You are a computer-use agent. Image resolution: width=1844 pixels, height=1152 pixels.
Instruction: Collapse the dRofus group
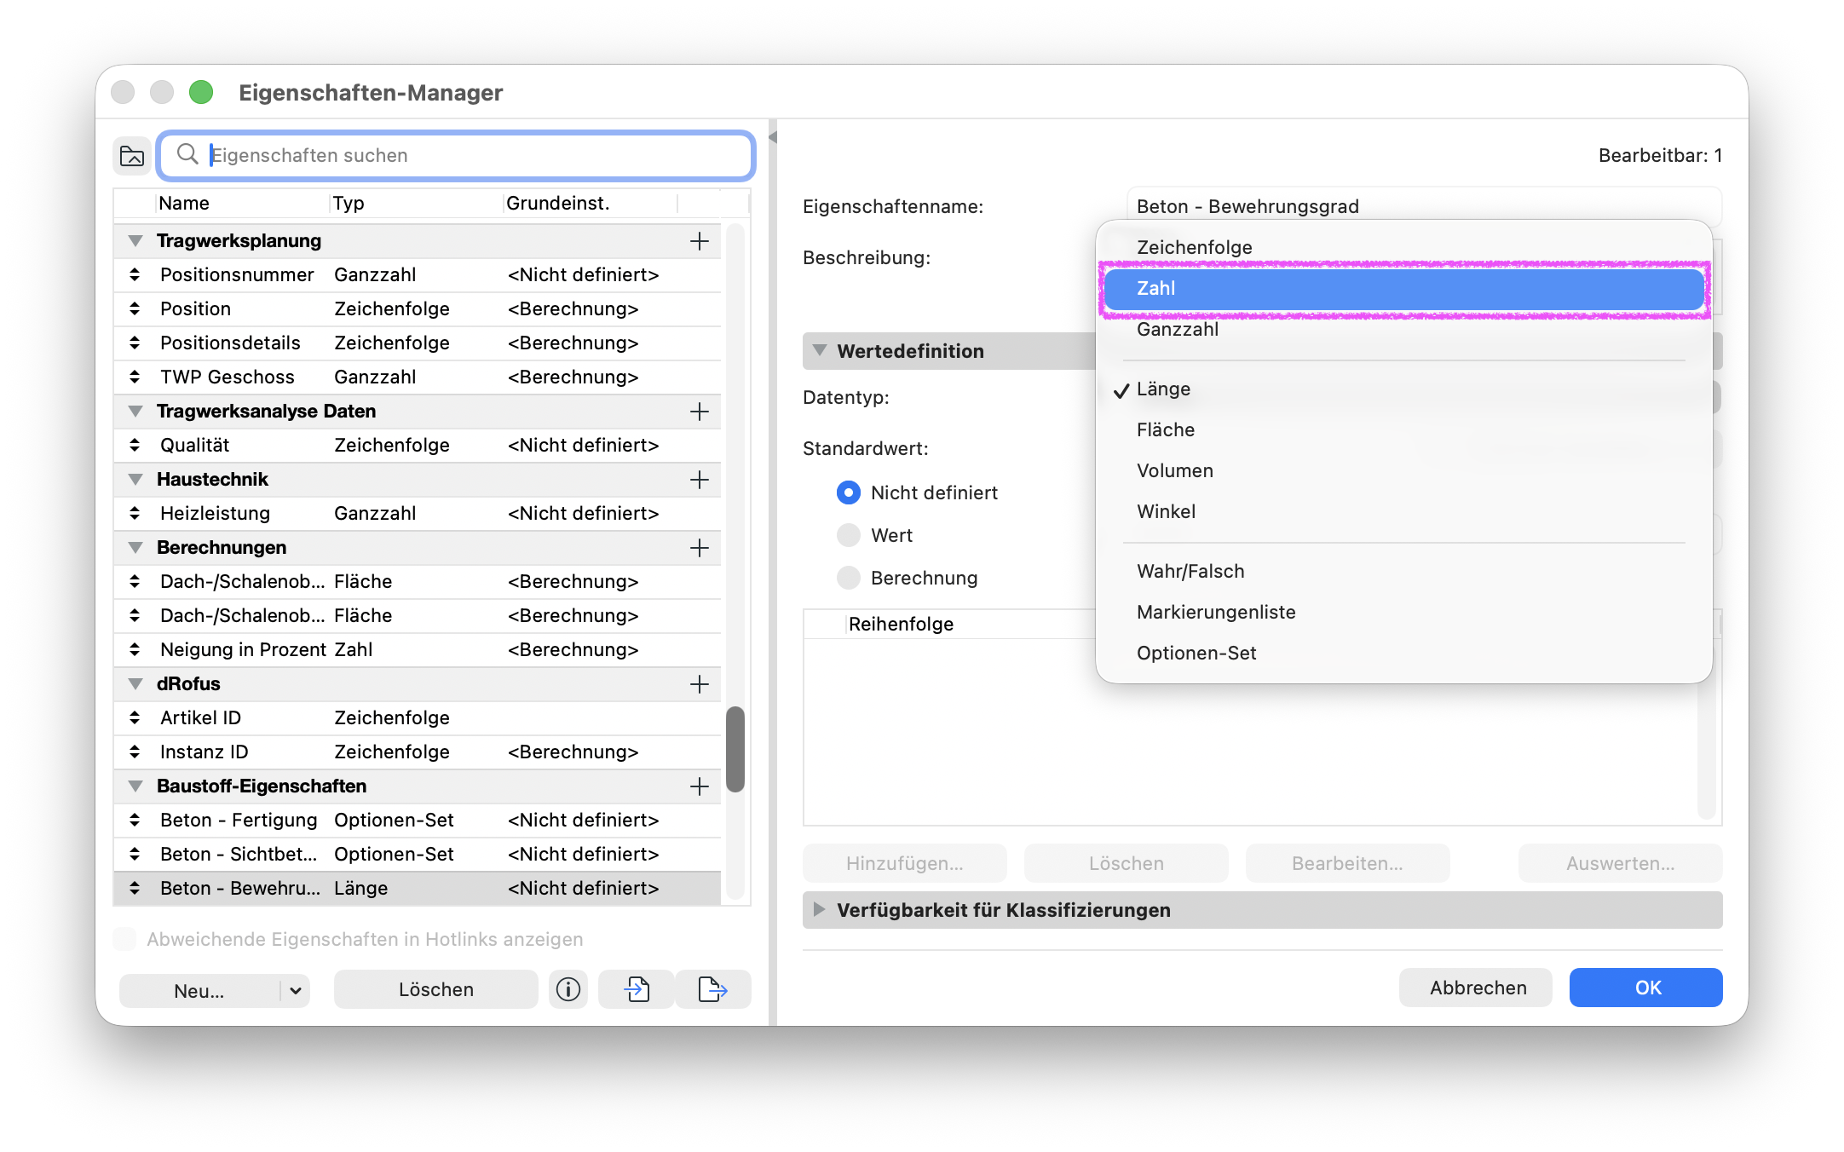point(135,684)
